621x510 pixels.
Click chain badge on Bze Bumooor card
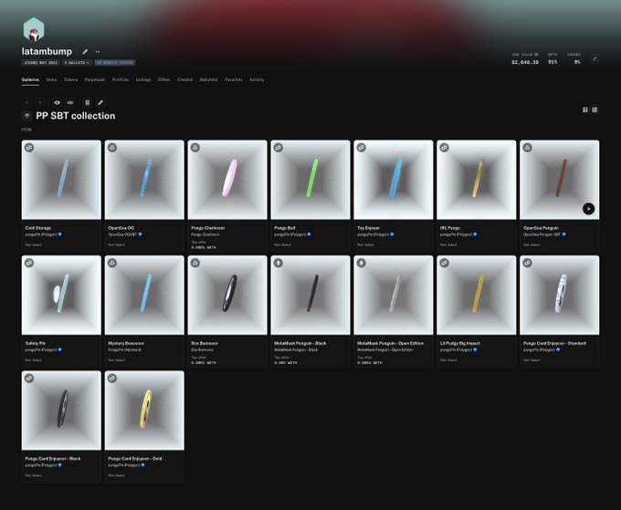tap(195, 263)
